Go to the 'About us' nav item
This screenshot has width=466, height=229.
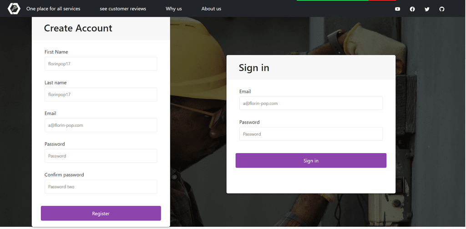click(211, 9)
